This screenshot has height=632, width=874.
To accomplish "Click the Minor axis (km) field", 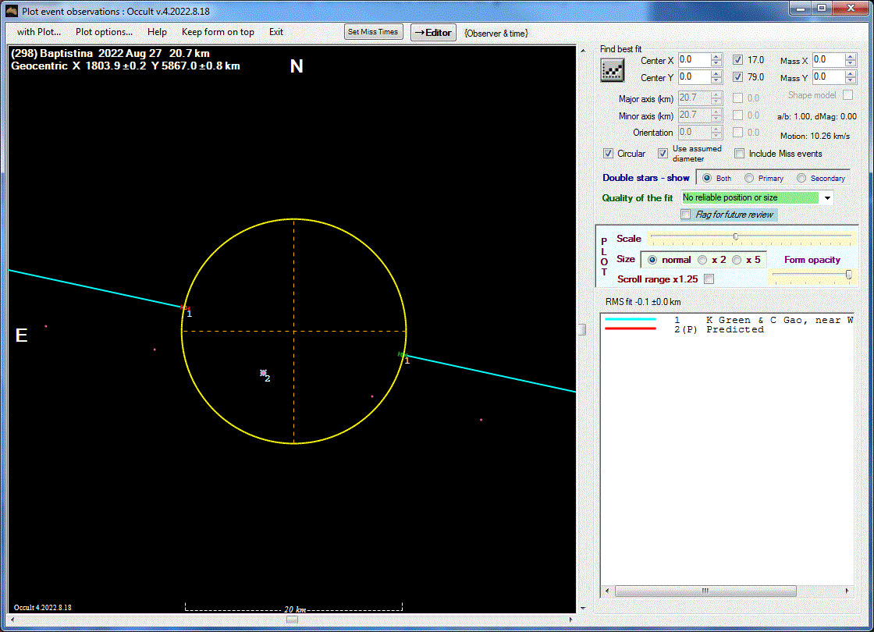I will point(695,115).
